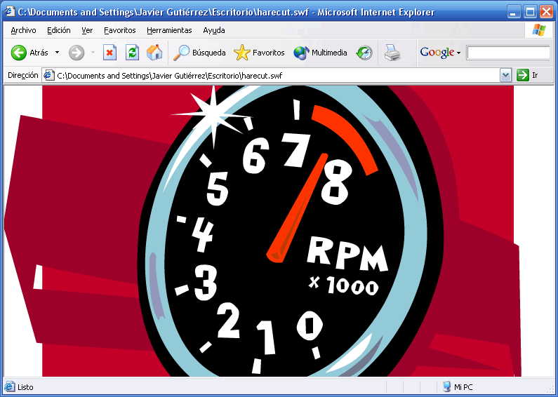558x397 pixels.
Task: Maximize the Internet Explorer window
Action: click(530, 13)
